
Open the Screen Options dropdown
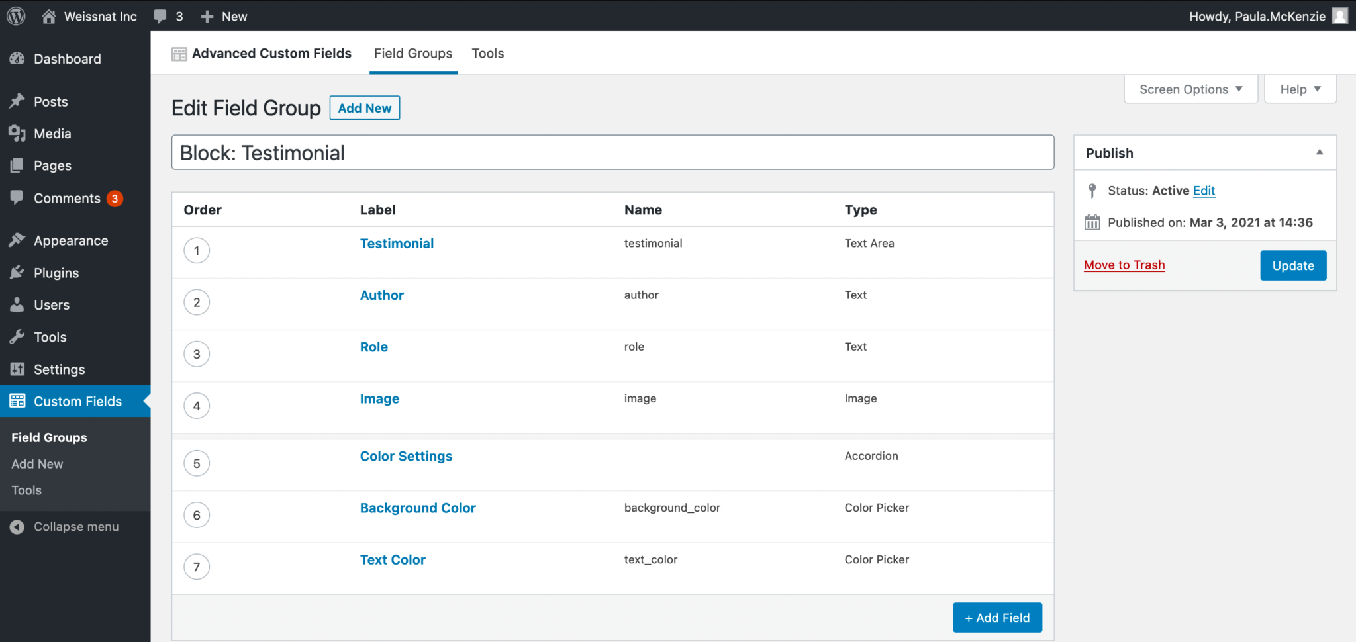(1190, 89)
